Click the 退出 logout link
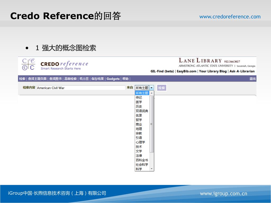The height and width of the screenshot is (203, 271). click(252, 79)
